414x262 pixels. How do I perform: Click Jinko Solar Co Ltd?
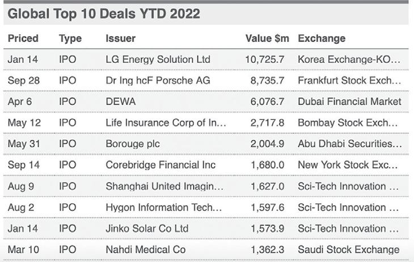coord(146,229)
